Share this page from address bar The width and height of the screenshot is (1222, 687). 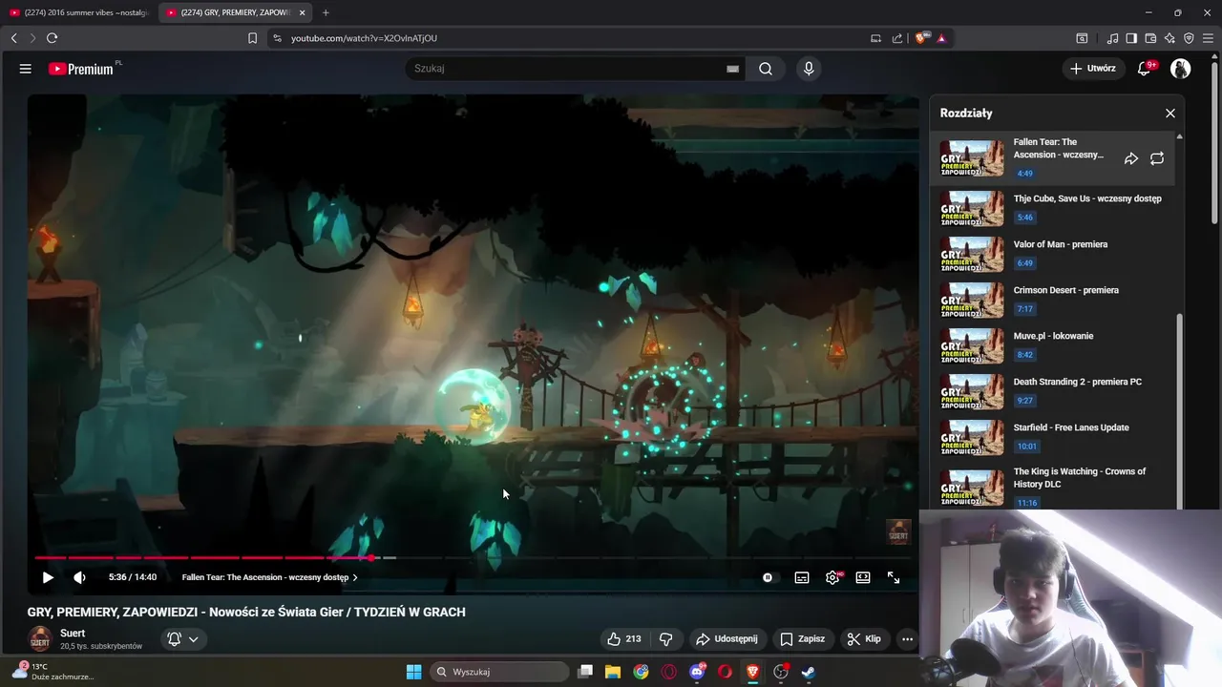tap(897, 38)
